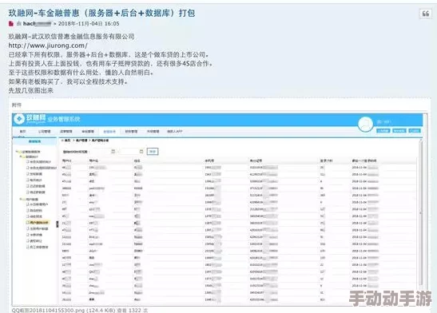
Task: Open the http://www.jiurong.com/ link
Action: pos(48,46)
